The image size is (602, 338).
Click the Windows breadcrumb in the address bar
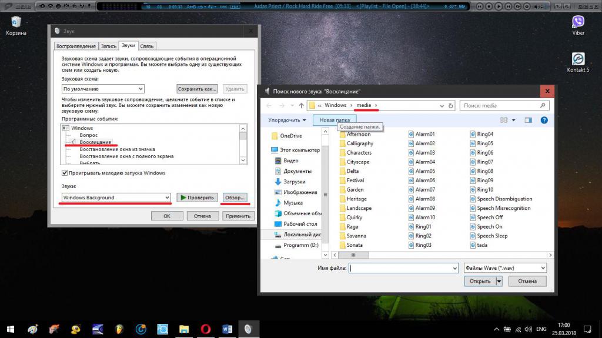click(335, 105)
